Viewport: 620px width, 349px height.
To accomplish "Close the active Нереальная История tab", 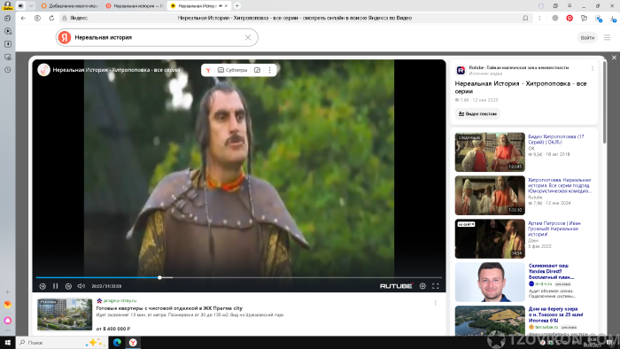I will (226, 6).
